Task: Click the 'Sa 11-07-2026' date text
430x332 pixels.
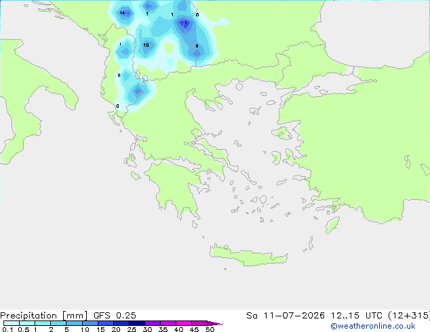Action: click(286, 316)
